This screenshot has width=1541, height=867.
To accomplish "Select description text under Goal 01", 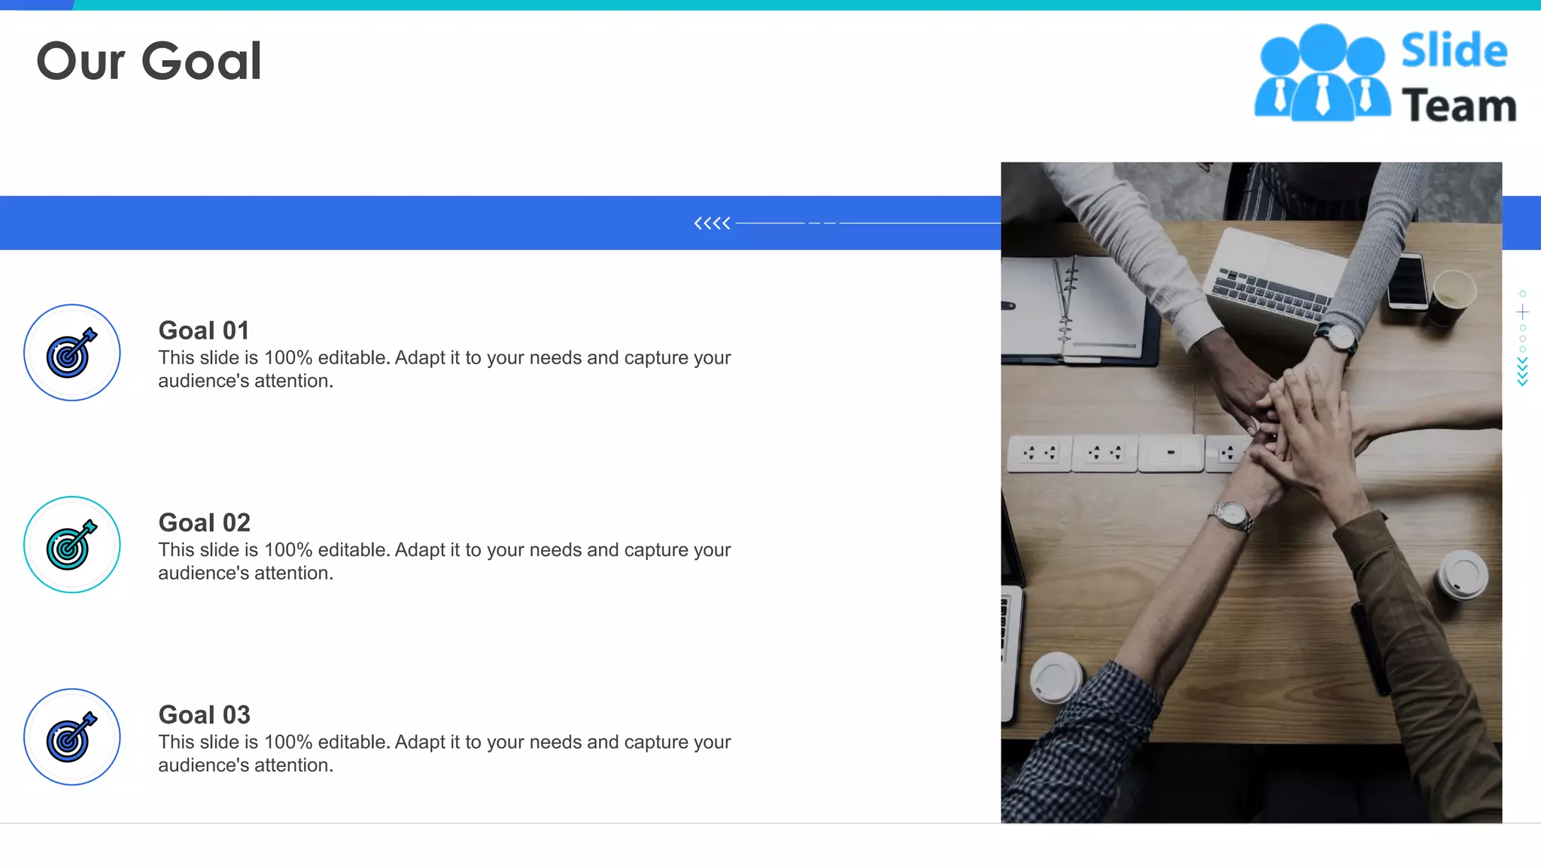I will click(x=444, y=369).
